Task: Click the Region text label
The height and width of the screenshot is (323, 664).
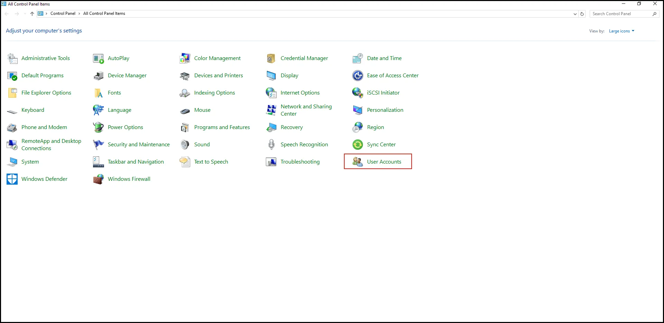Action: (375, 127)
